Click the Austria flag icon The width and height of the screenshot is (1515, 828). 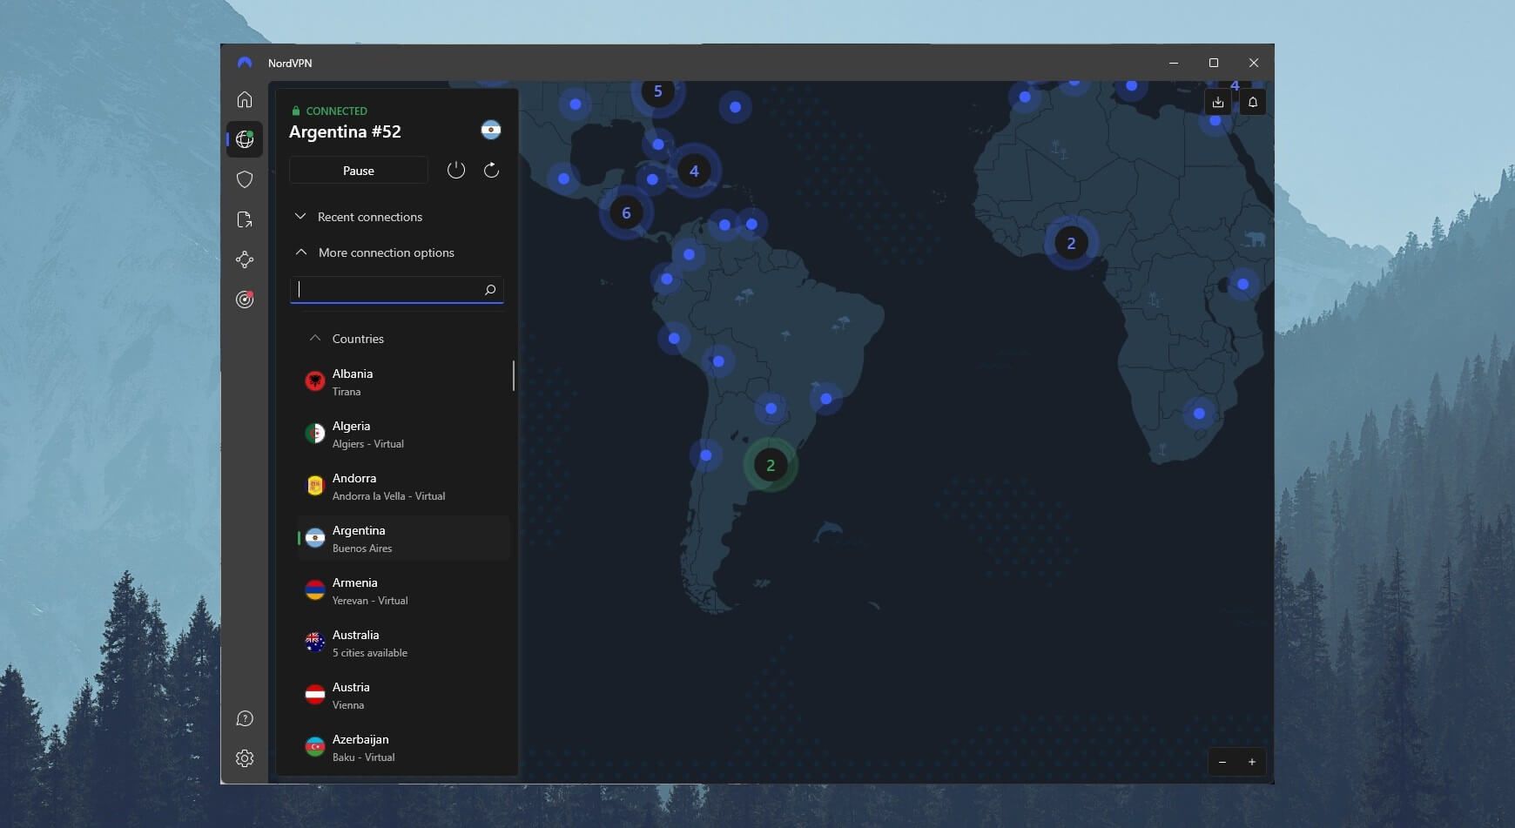tap(315, 695)
